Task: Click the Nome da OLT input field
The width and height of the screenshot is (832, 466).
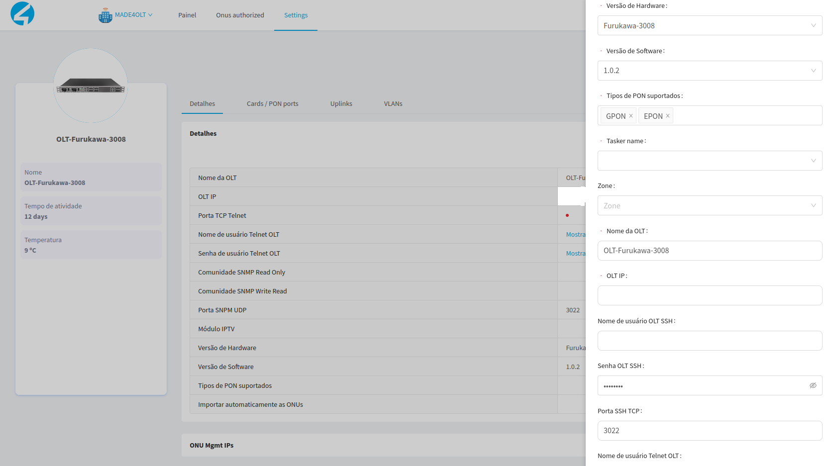Action: click(709, 251)
